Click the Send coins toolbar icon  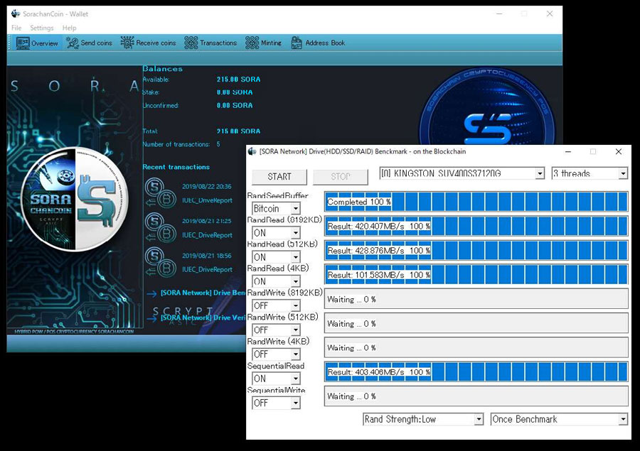[x=73, y=43]
